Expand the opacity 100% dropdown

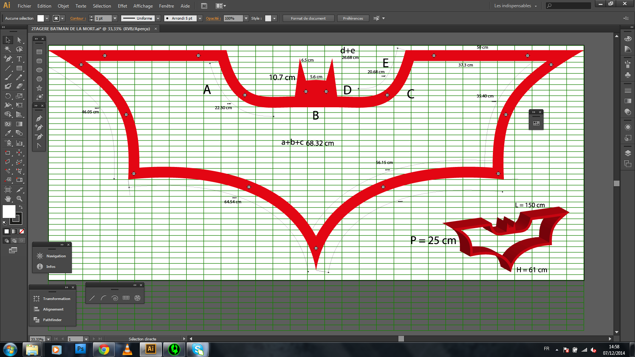click(x=246, y=18)
